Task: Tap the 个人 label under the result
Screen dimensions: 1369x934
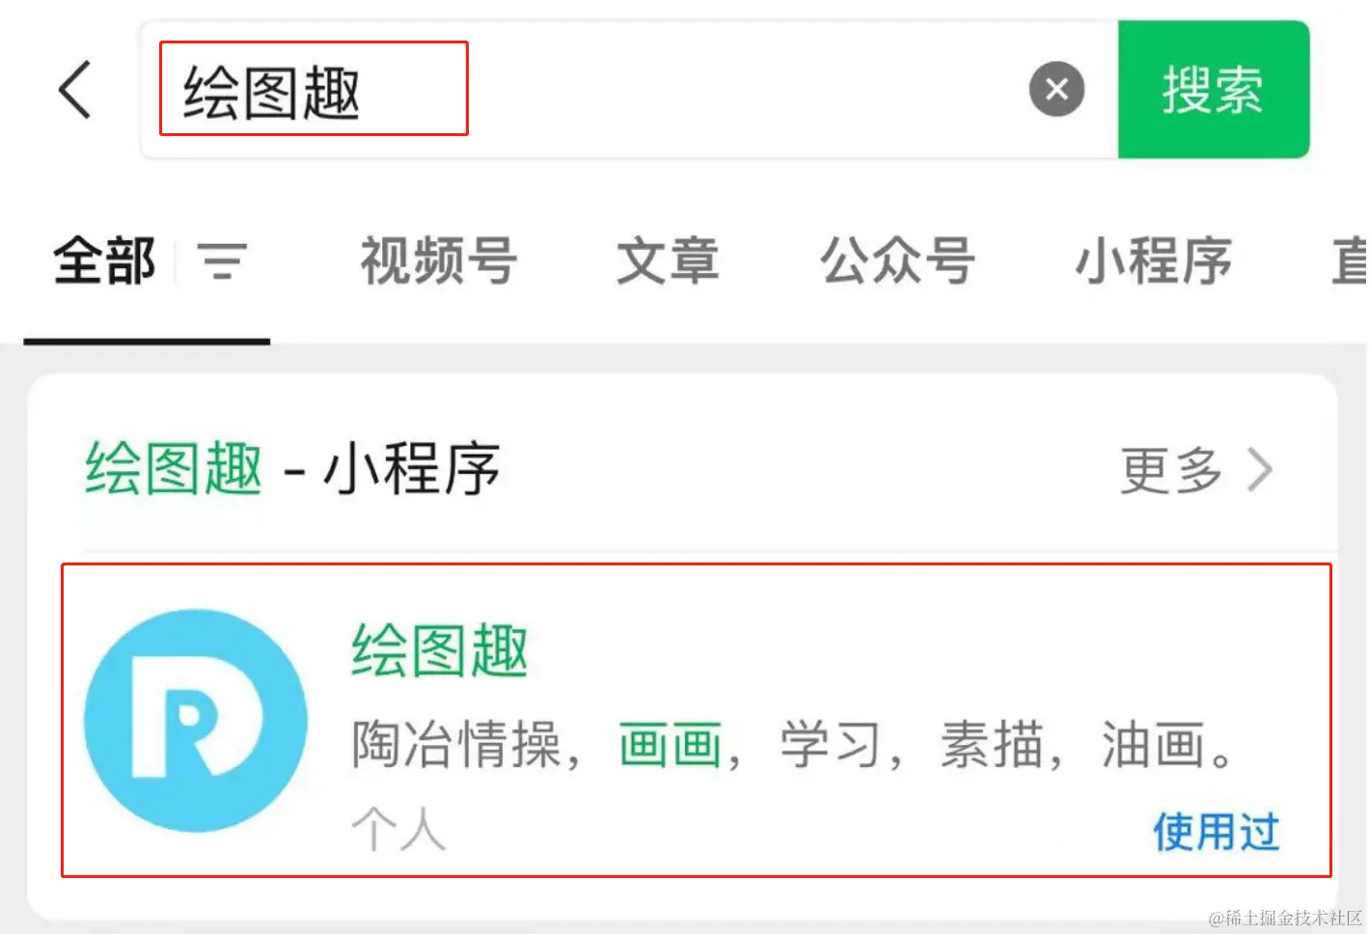Action: [x=398, y=828]
